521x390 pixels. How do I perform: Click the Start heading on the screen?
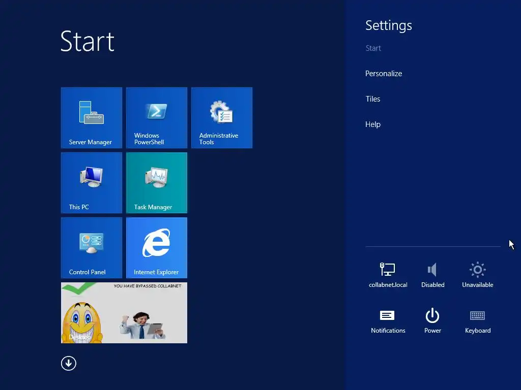(x=88, y=42)
